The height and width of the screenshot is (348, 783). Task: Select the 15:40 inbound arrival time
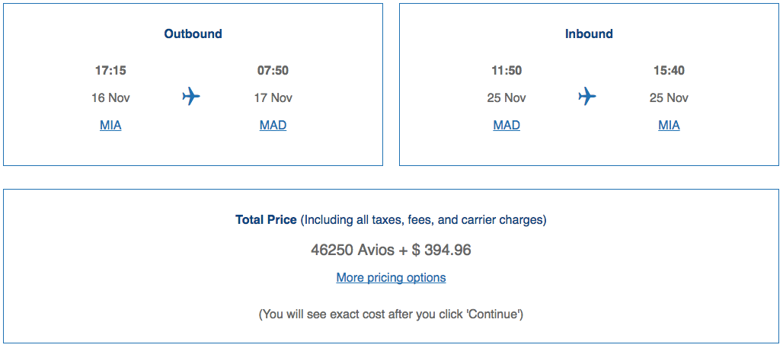pos(669,71)
